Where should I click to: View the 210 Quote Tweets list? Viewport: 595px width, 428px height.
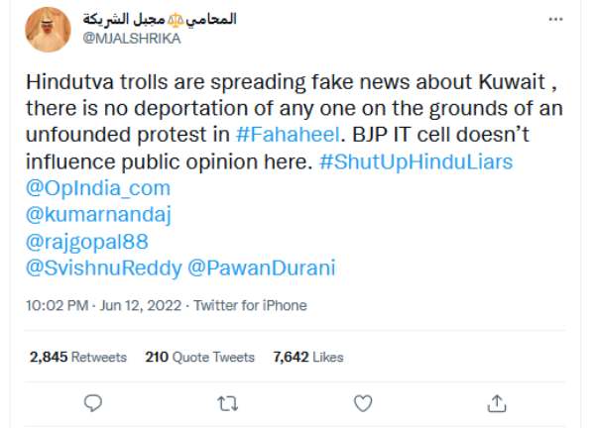pos(199,357)
